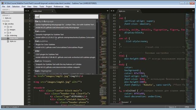Select the Colorcoder package
The height and width of the screenshot is (110, 196).
pyautogui.click(x=65, y=35)
